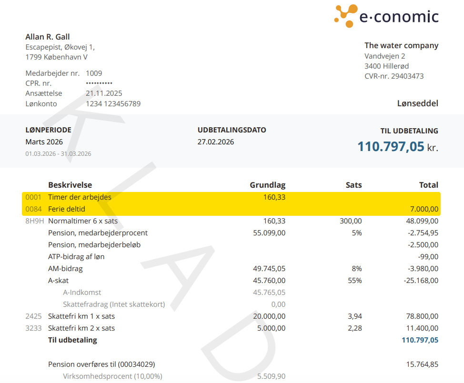Click Normaltimer rate 300,00
This screenshot has height=383, width=464.
pos(351,221)
